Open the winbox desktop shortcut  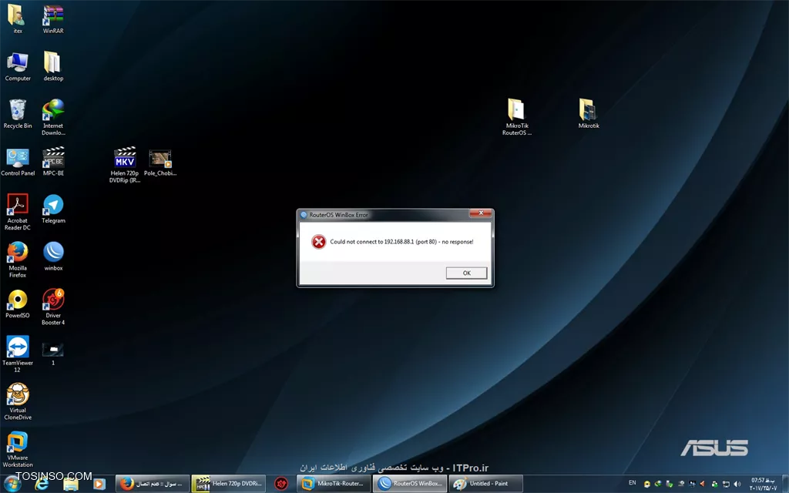click(53, 253)
